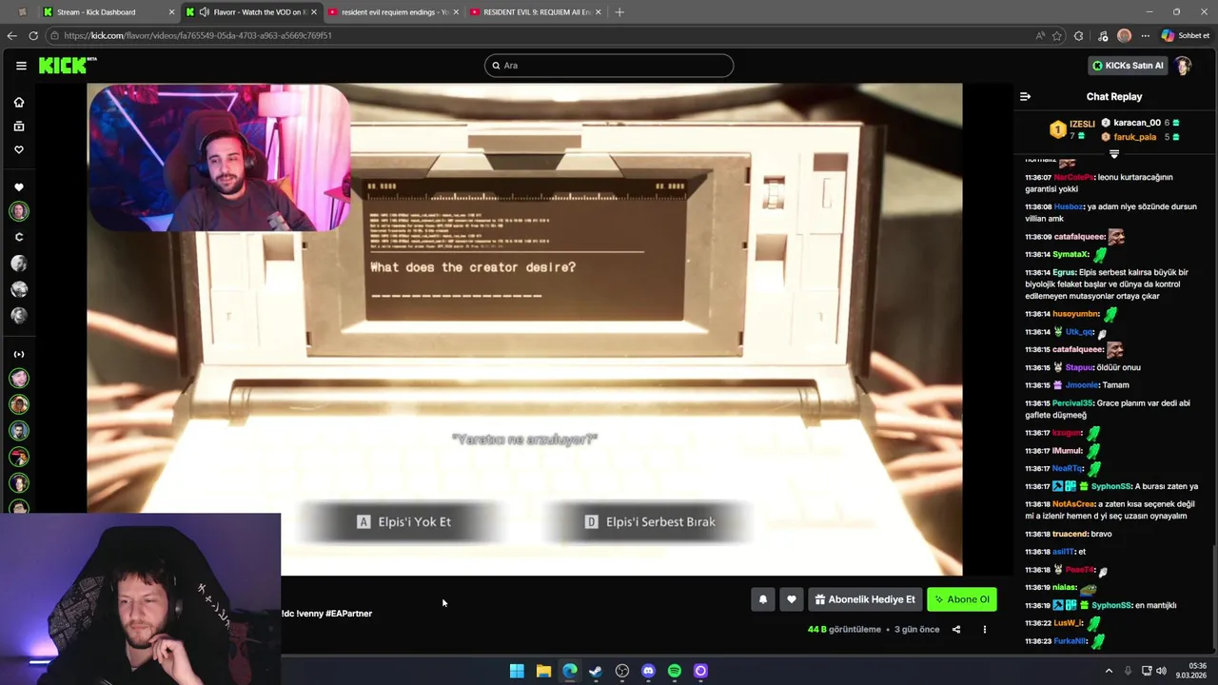Screen dimensions: 1218x685
Task: Share the VOD via share icon
Action: pos(956,629)
